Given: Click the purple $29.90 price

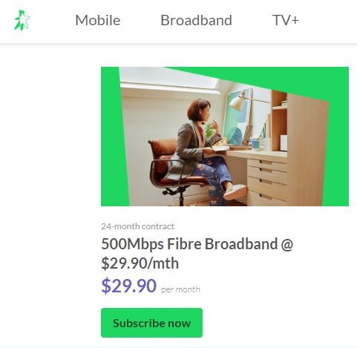Looking at the screenshot, I should 129,286.
